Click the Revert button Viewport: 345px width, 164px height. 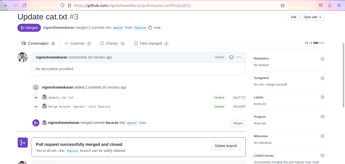point(238,123)
